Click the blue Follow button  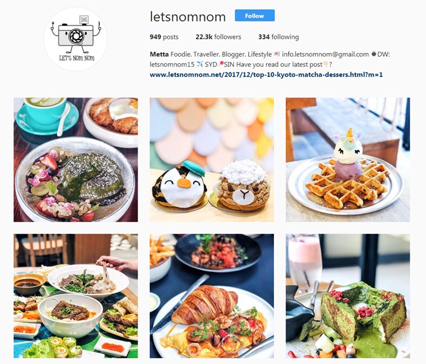(254, 15)
